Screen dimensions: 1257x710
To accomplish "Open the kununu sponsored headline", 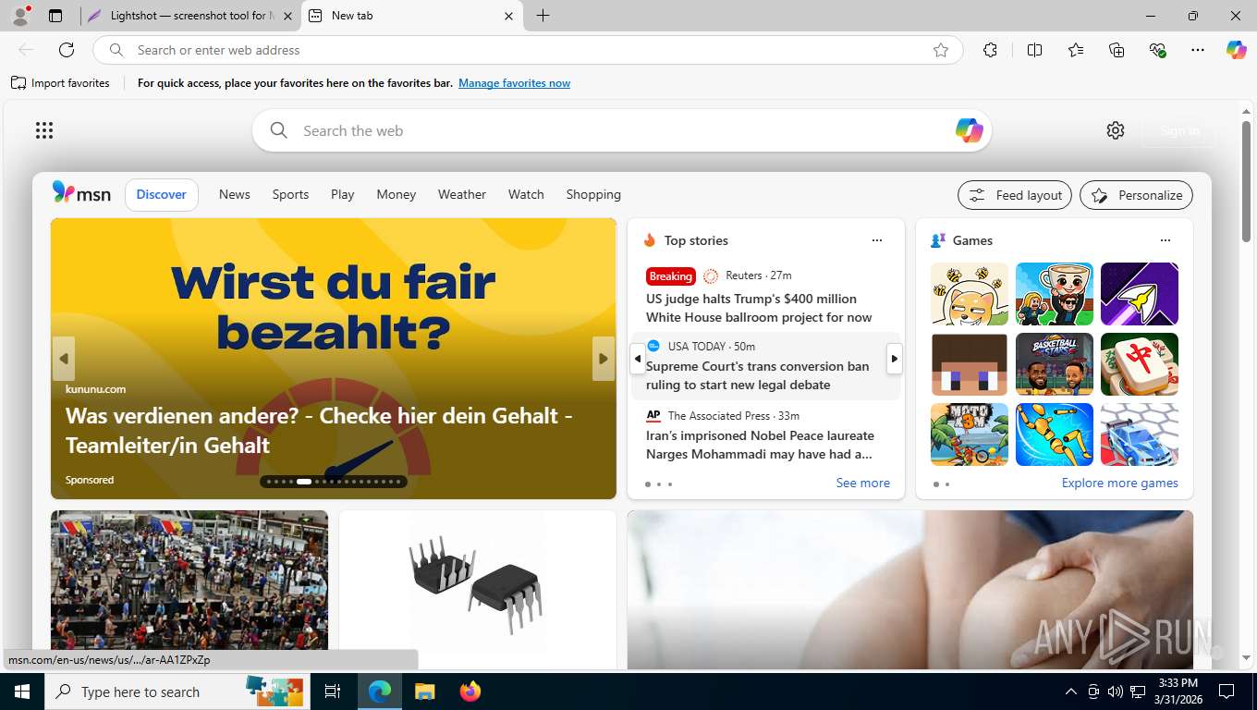I will pos(319,430).
